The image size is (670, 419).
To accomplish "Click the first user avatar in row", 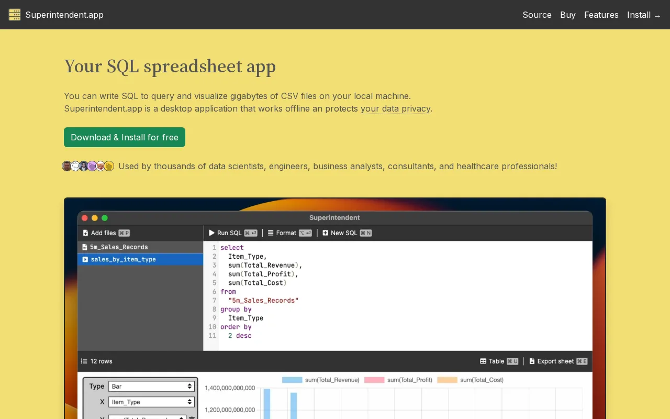I will pos(67,166).
